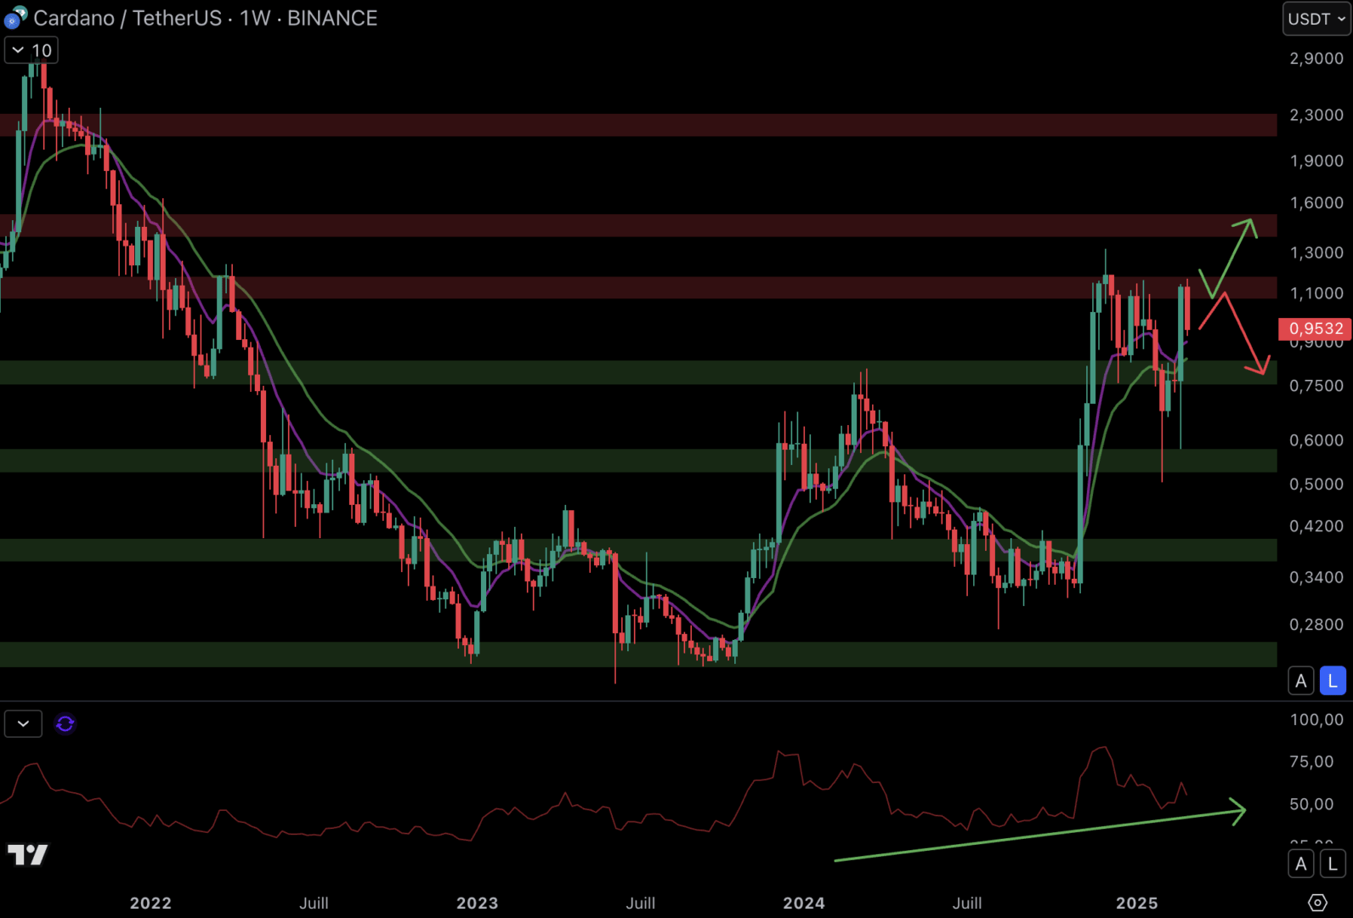Screen dimensions: 1353x918
Task: Toggle auto scale A on price chart
Action: [x=1300, y=681]
